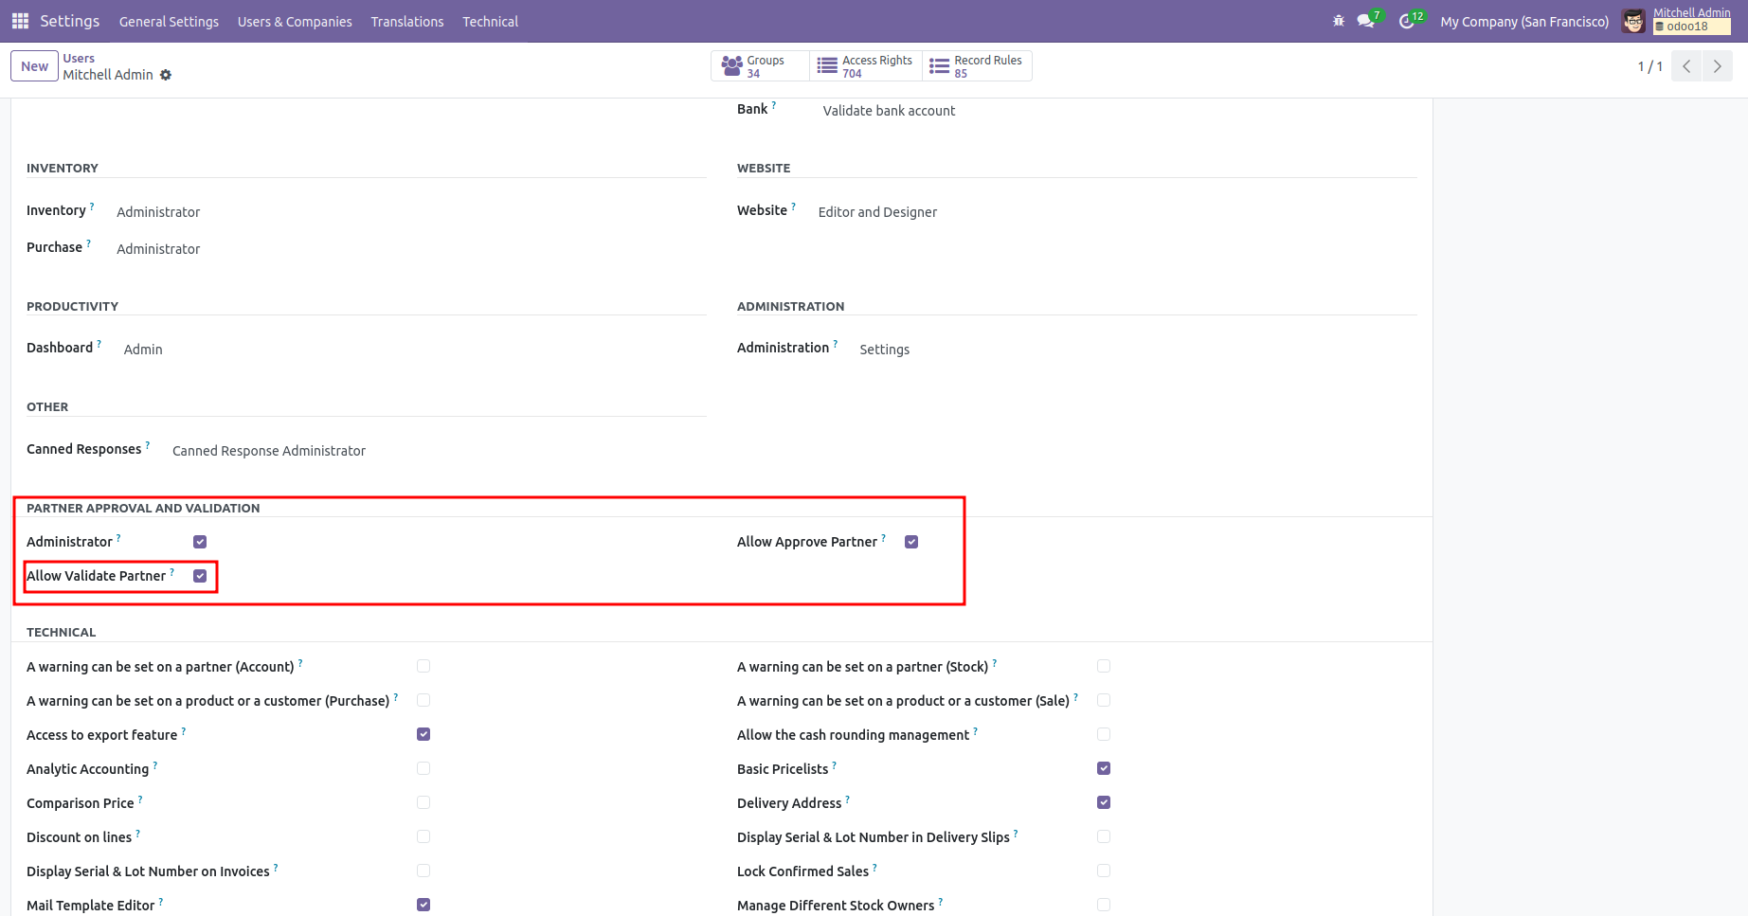The height and width of the screenshot is (916, 1748).
Task: Click the Record Rules list icon
Action: click(x=939, y=66)
